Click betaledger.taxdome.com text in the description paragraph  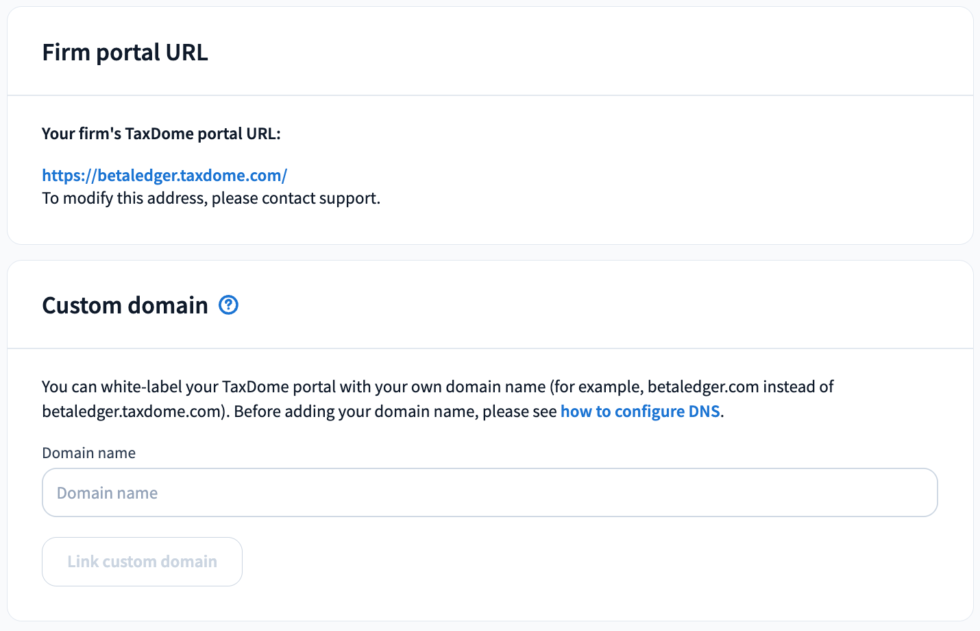(x=131, y=411)
